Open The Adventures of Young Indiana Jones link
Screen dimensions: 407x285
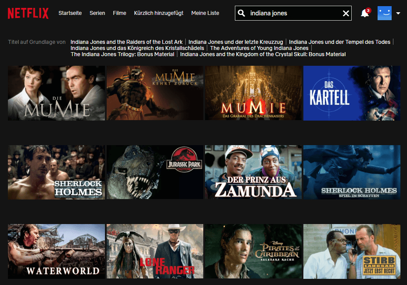259,48
